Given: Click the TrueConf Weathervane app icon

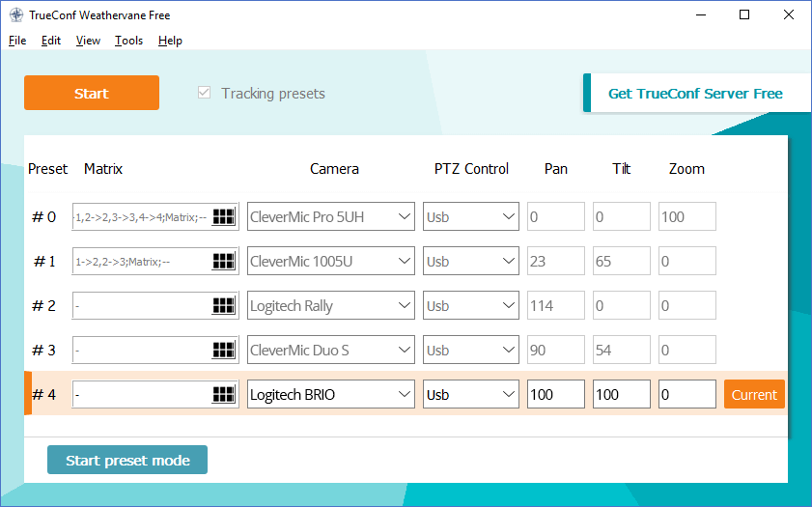Looking at the screenshot, I should coord(16,15).
